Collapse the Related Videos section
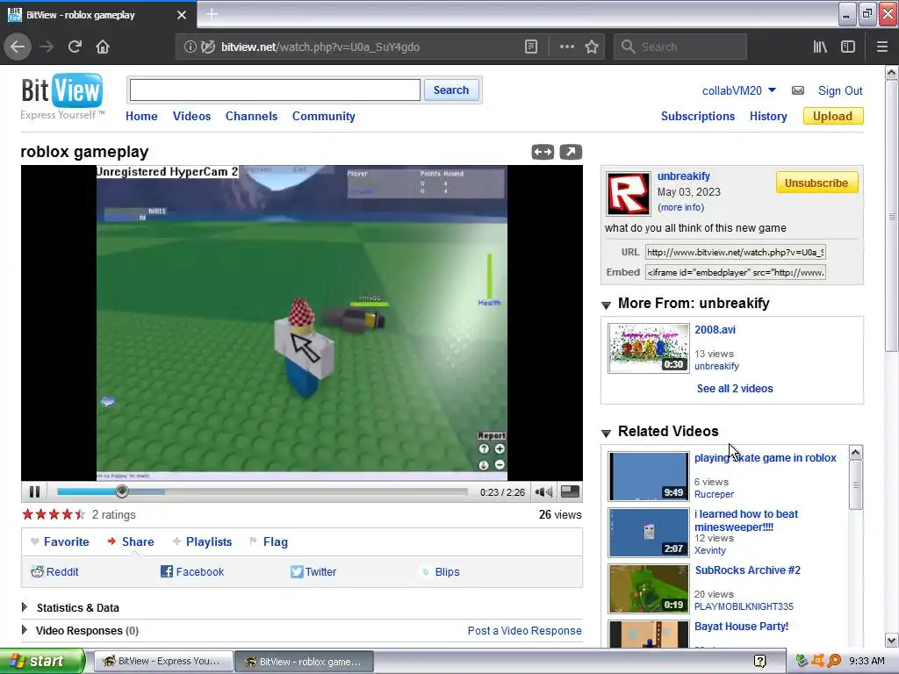Screen dimensions: 899x674 point(606,433)
